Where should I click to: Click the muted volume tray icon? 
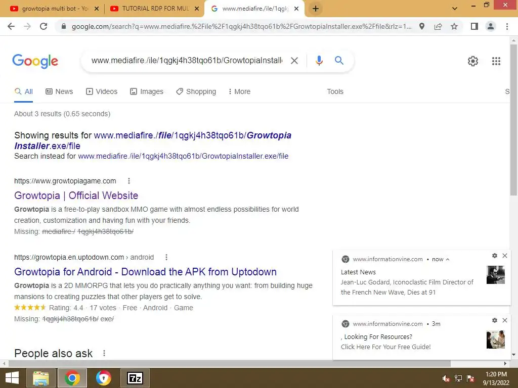446,378
